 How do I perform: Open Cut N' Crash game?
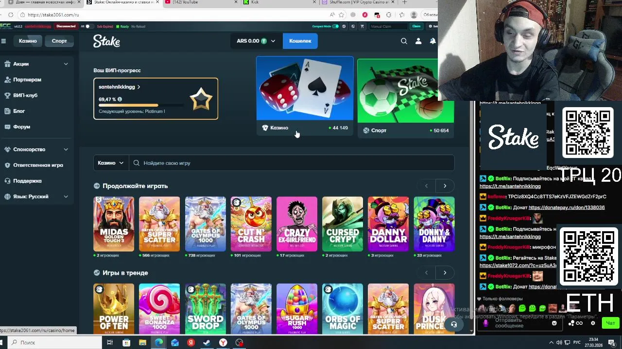click(x=251, y=224)
